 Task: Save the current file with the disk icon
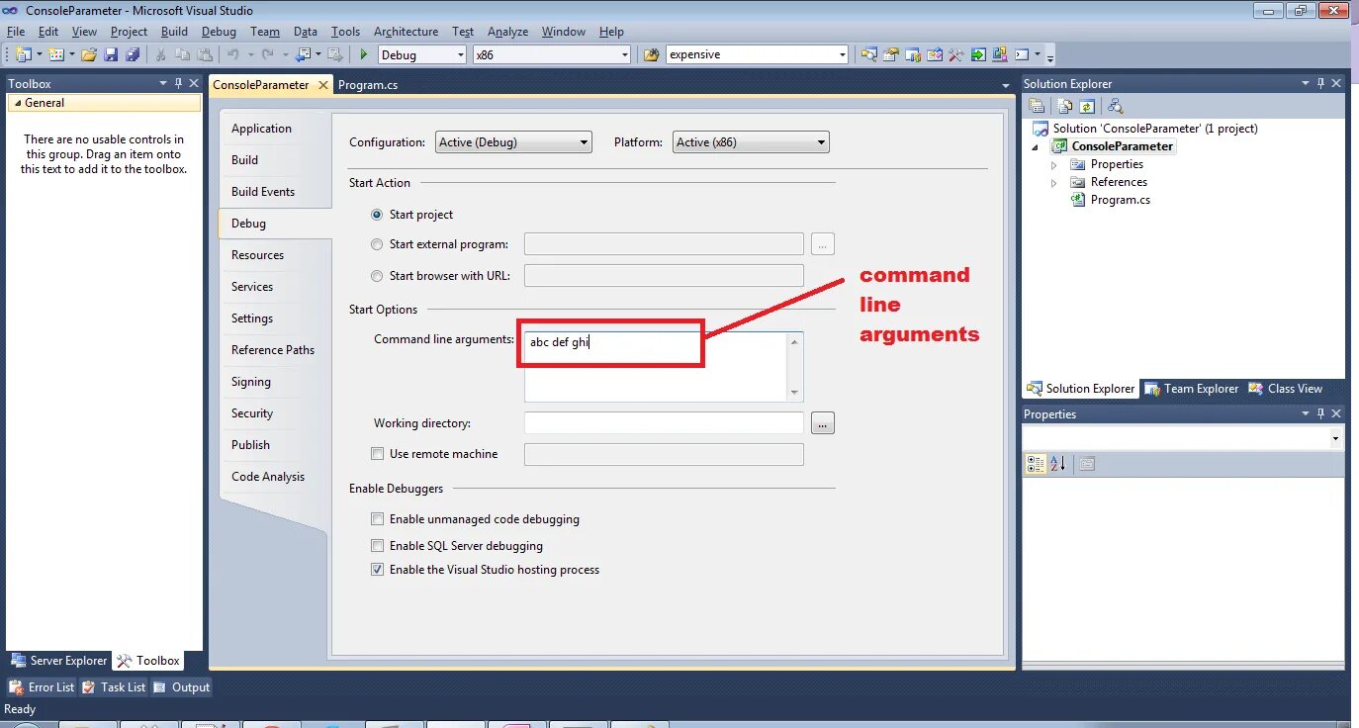click(x=111, y=54)
